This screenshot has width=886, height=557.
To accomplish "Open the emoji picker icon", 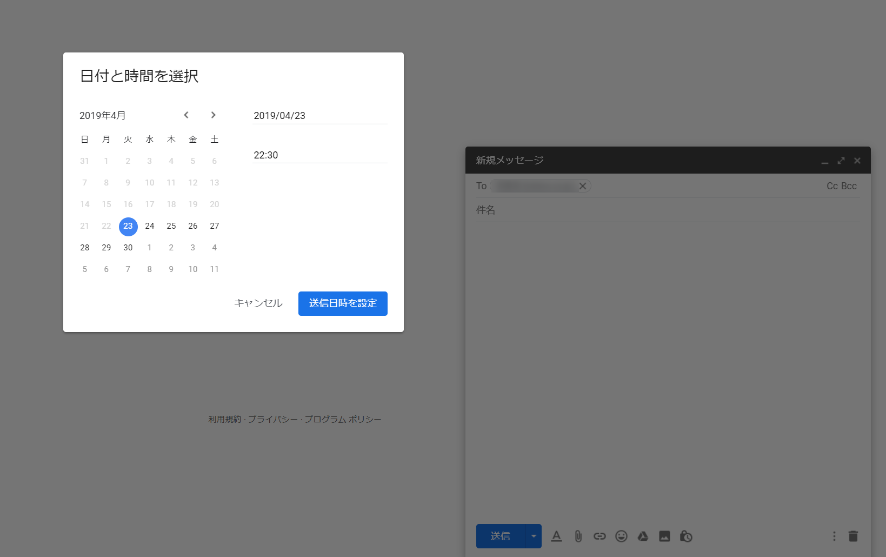I will click(x=621, y=536).
